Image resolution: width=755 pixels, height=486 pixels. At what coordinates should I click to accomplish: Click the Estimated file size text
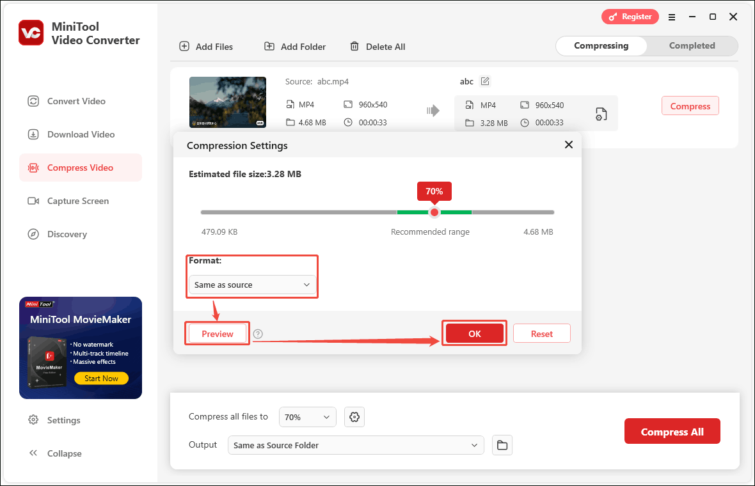point(245,174)
